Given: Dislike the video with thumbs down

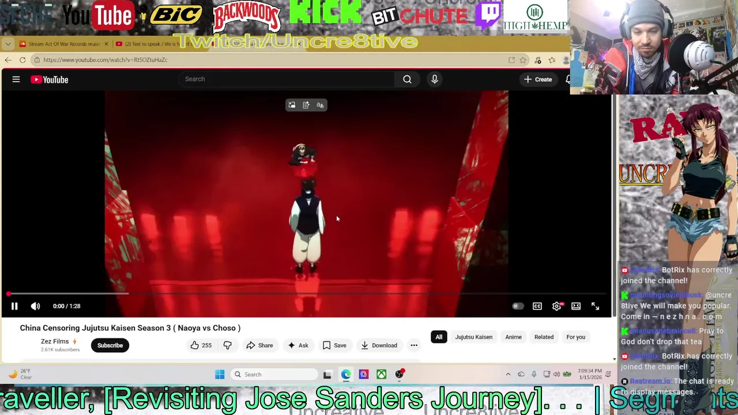Looking at the screenshot, I should point(227,345).
